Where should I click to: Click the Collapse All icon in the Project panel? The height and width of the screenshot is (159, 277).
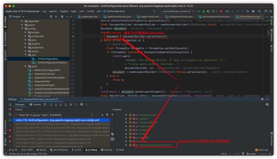[56, 17]
